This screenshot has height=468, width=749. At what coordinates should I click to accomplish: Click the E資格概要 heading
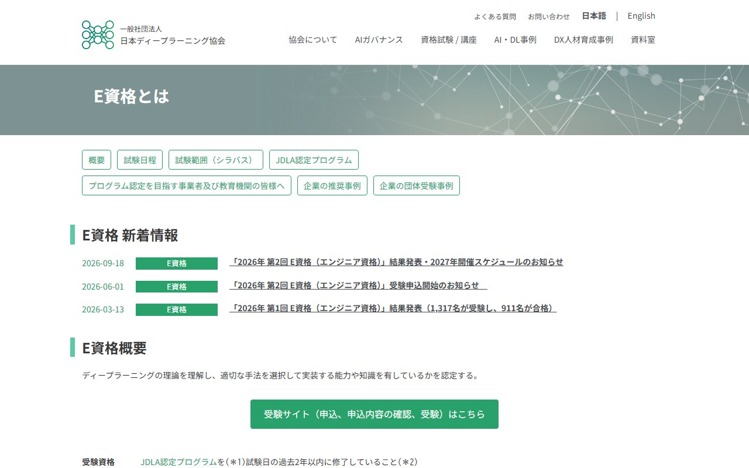pyautogui.click(x=114, y=348)
